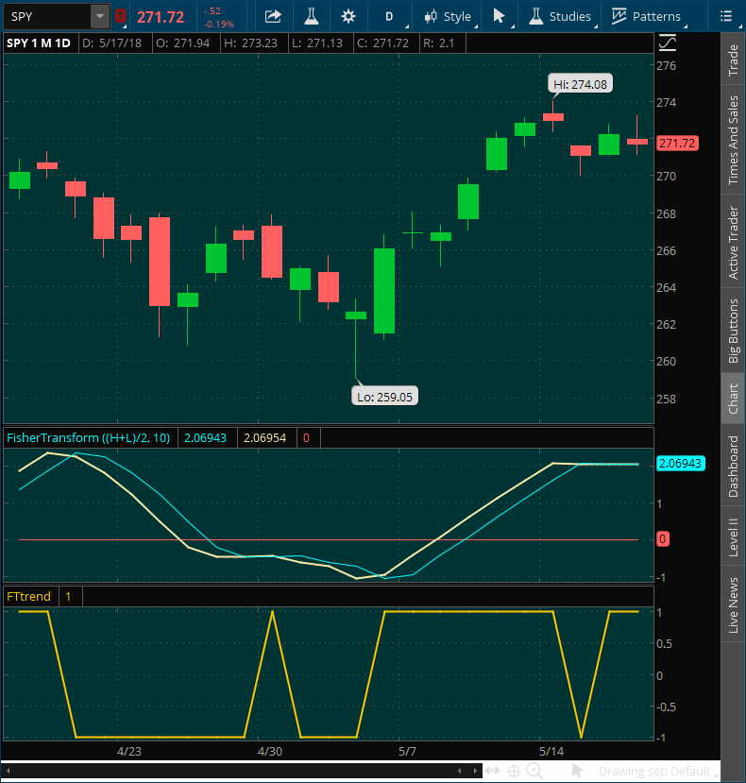The height and width of the screenshot is (783, 746).
Task: Select the pointer drawing tool in top toolbar
Action: [x=500, y=16]
